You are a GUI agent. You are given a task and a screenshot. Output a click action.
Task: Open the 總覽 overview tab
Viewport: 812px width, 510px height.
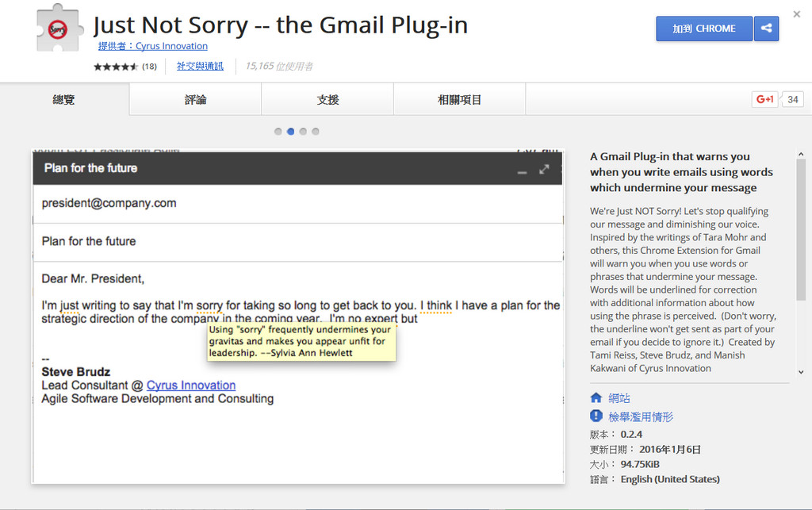(x=64, y=100)
